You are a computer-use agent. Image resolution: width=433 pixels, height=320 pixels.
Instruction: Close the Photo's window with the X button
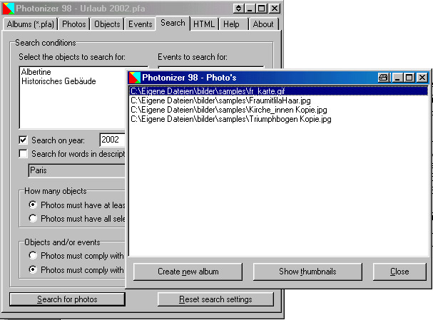tap(422, 78)
